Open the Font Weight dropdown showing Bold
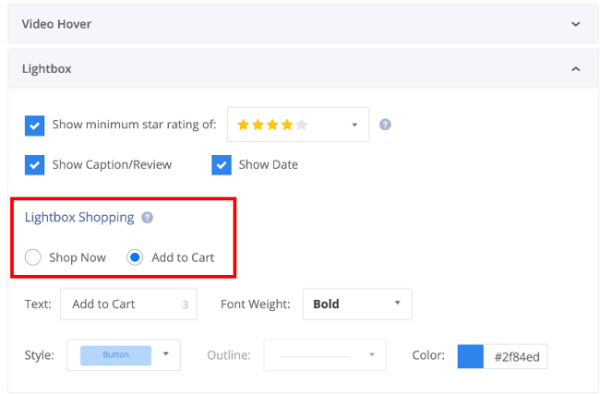600x394 pixels. (357, 304)
